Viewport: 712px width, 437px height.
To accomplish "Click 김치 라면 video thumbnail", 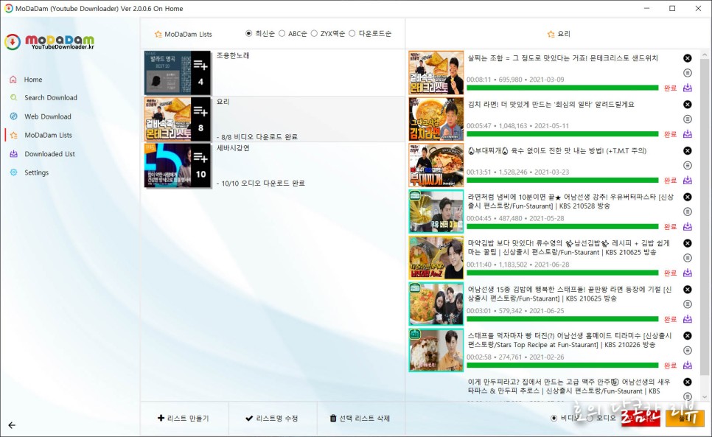I will click(436, 119).
